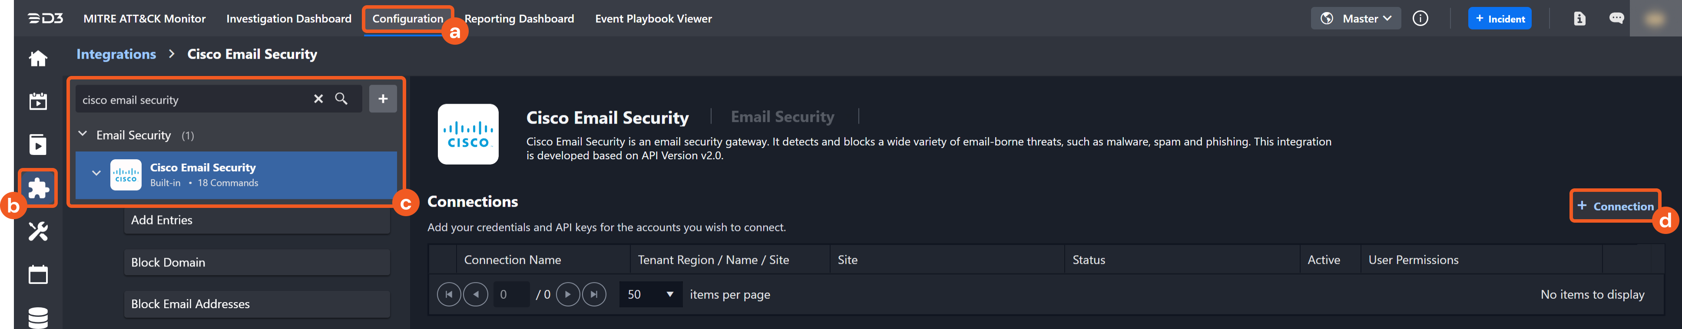
Task: Click the + Connection button
Action: 1616,206
